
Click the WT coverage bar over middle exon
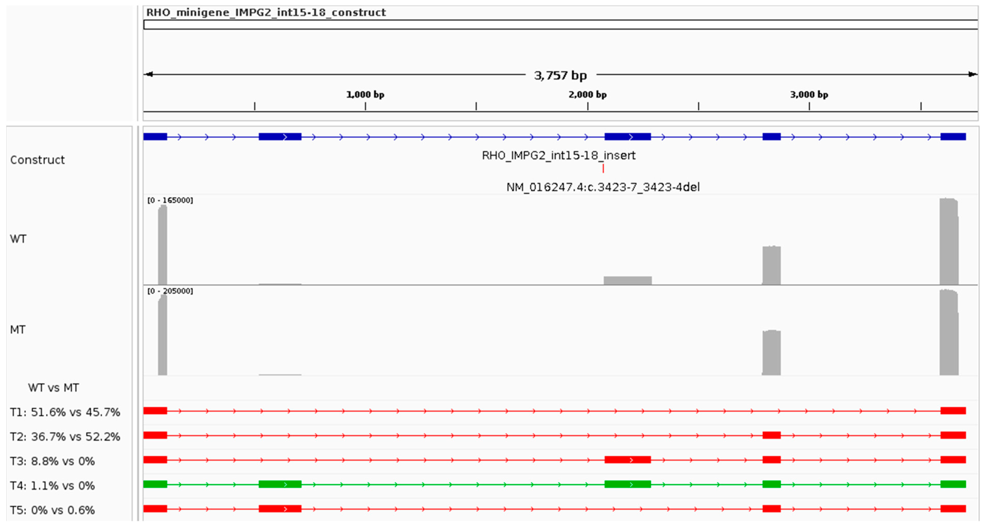(627, 280)
